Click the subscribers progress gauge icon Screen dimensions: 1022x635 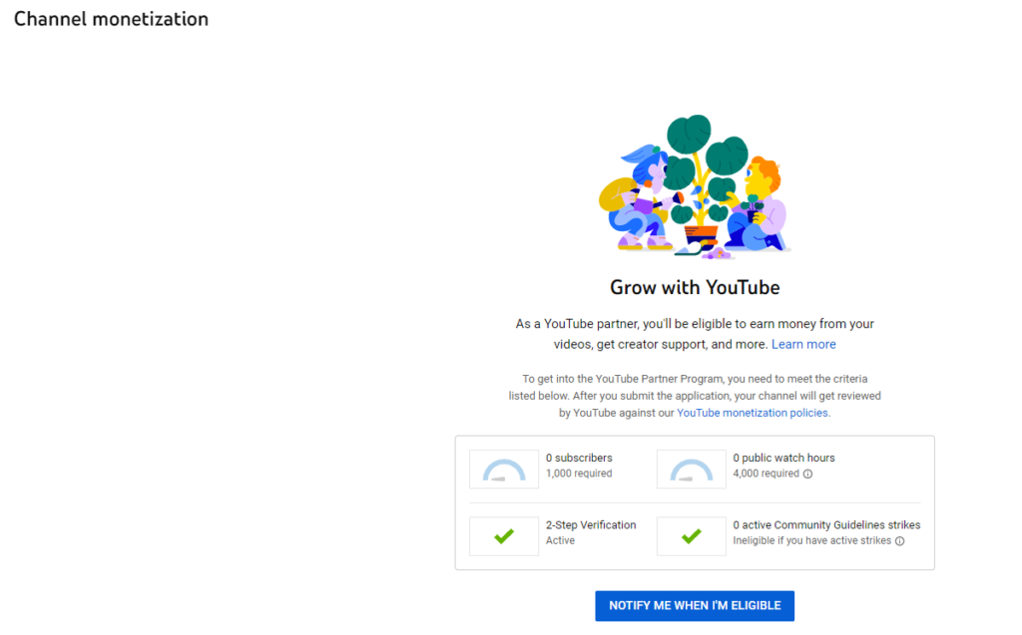click(x=504, y=470)
